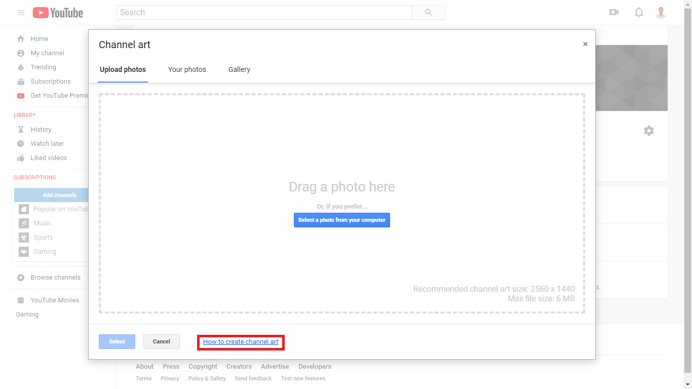
Task: Switch to the Gallery tab
Action: point(239,69)
